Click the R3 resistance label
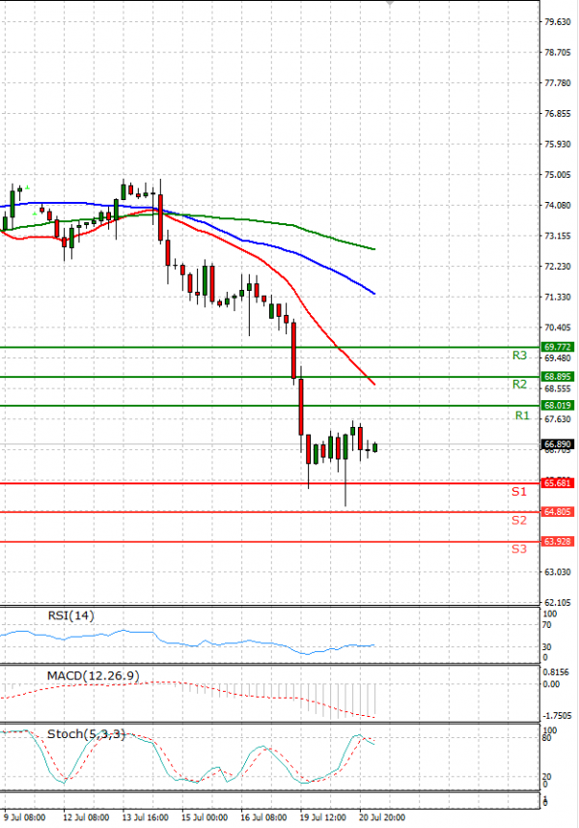The width and height of the screenshot is (579, 828). click(519, 356)
